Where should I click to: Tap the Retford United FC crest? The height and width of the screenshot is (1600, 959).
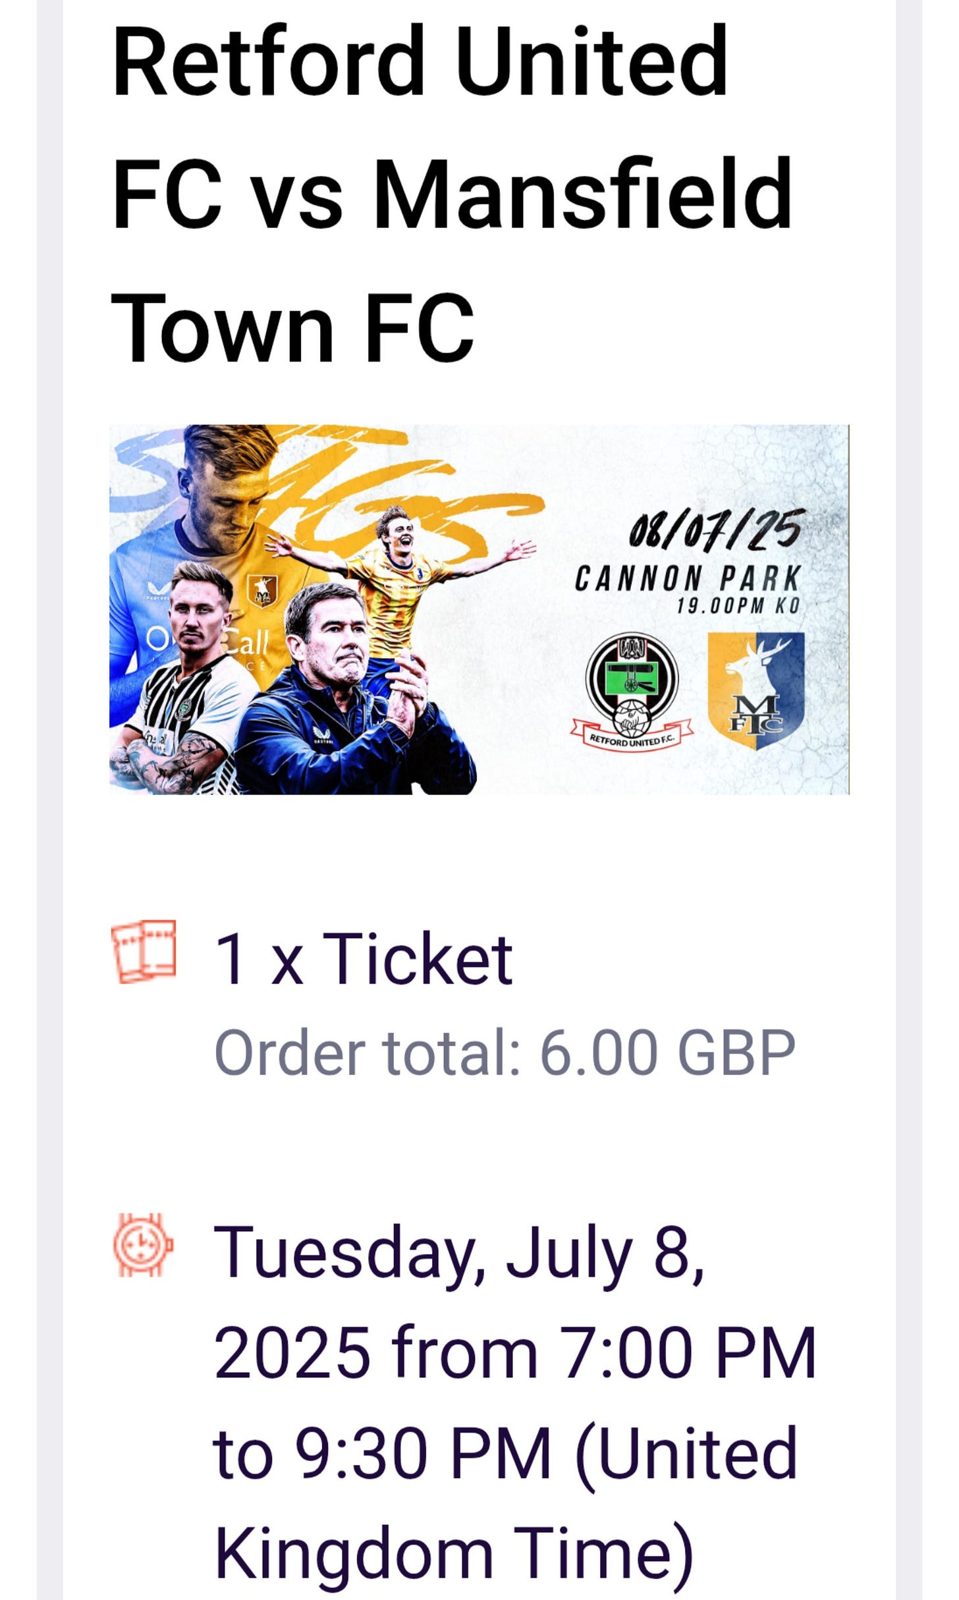(x=632, y=692)
